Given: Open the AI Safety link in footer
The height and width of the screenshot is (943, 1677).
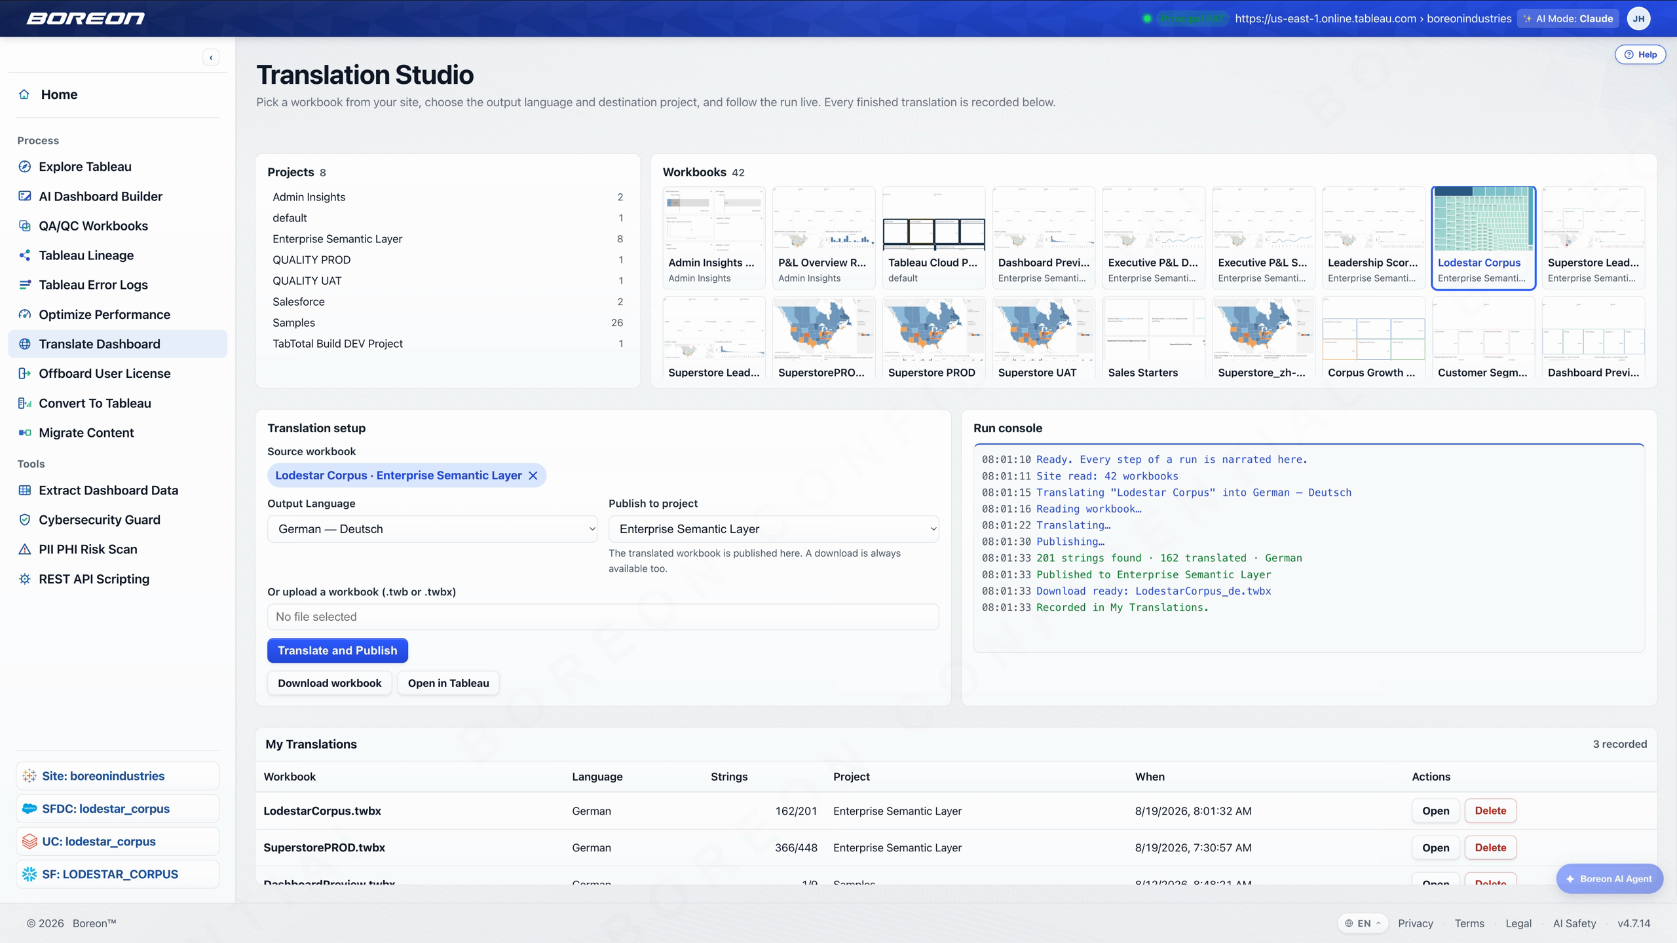Looking at the screenshot, I should point(1574,923).
